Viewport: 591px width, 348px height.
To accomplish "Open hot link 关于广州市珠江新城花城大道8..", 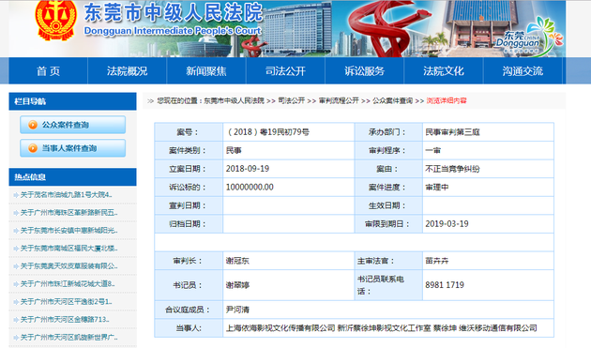I will [68, 284].
